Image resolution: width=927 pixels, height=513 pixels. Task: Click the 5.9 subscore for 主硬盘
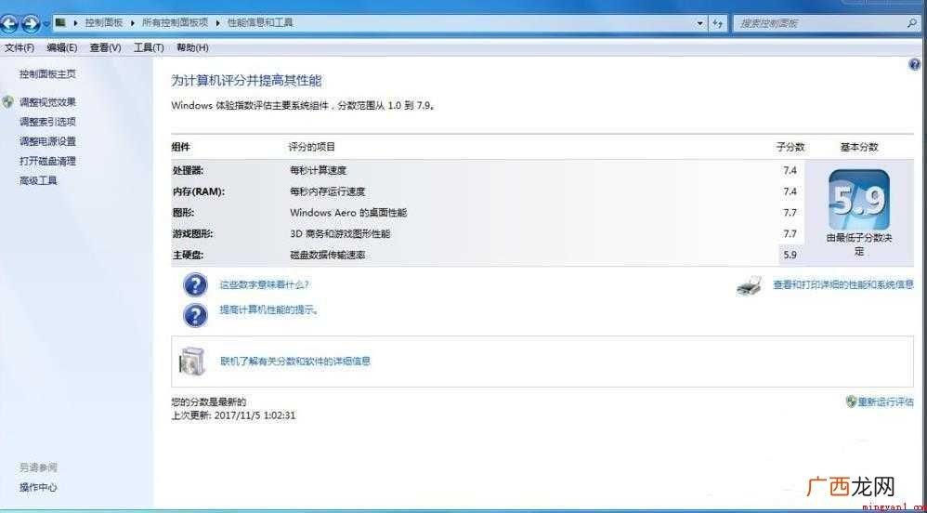[790, 255]
